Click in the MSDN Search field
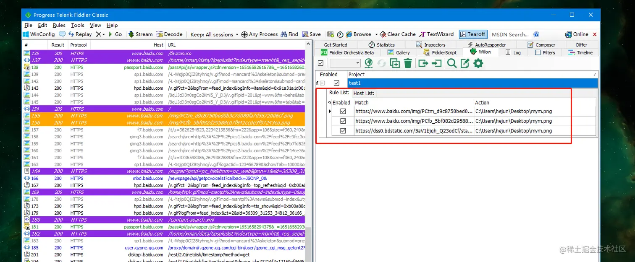Viewport: 635px width, 262px height. [510, 34]
